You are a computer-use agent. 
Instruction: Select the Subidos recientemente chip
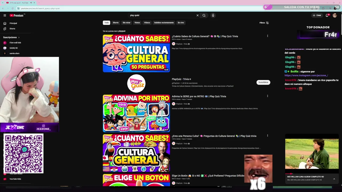pyautogui.click(x=164, y=23)
